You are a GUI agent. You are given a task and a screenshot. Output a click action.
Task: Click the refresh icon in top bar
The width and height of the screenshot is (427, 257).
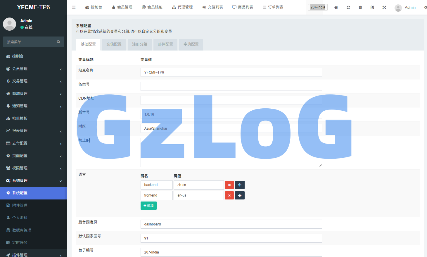coord(348,7)
